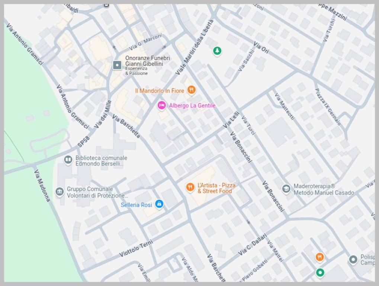Click the Viottolo Terni street name
This screenshot has width=379, height=286.
point(136,249)
